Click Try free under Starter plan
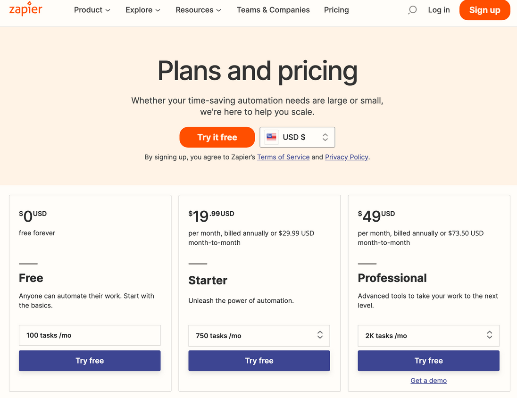The width and height of the screenshot is (517, 398). 259,360
